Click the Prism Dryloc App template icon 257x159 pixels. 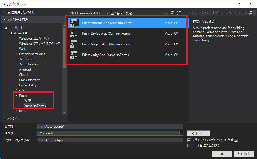pos(74,33)
